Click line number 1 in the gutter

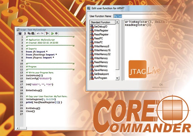pos(22,37)
